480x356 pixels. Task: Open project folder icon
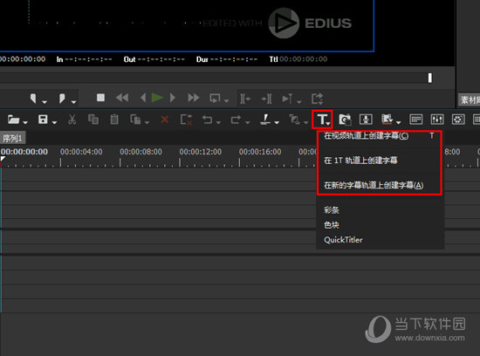(13, 120)
